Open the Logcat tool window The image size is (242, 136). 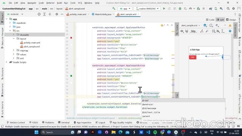point(100,122)
